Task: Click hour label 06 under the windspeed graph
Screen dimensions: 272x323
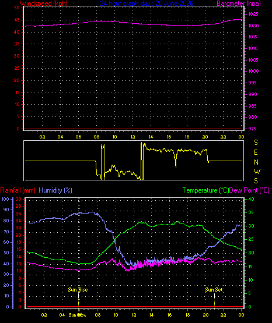Action: point(78,137)
